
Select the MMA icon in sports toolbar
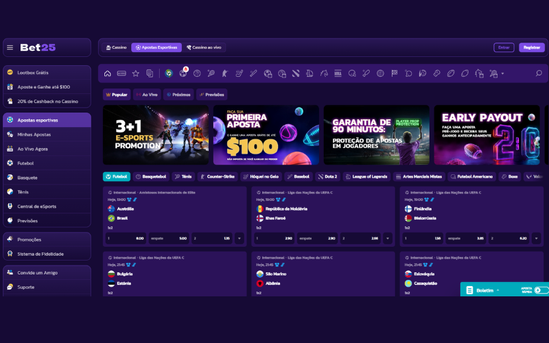point(338,73)
